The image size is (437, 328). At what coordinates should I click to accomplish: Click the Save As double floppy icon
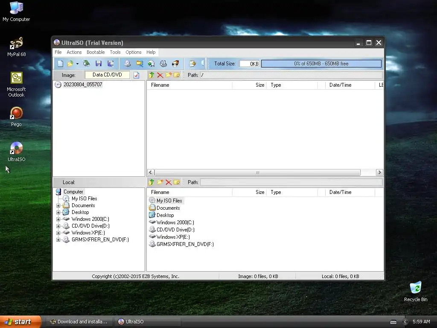click(111, 64)
